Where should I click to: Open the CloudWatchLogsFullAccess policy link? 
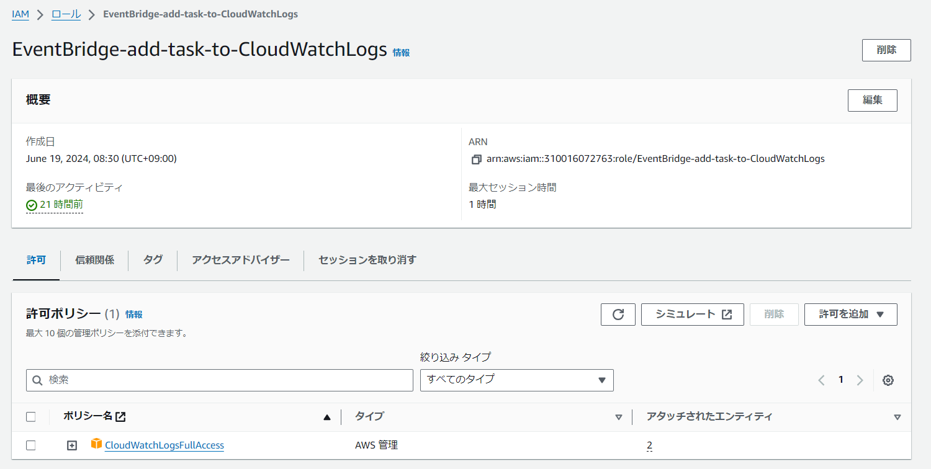[x=164, y=445]
